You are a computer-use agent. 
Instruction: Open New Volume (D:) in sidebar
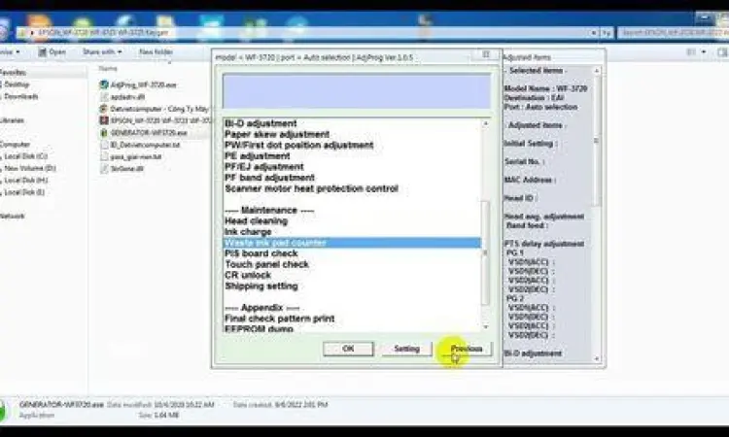(30, 168)
